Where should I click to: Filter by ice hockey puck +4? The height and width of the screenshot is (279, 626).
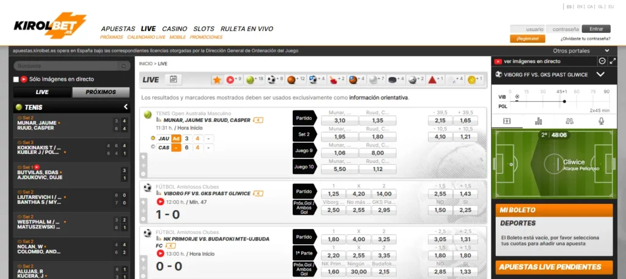click(396, 80)
